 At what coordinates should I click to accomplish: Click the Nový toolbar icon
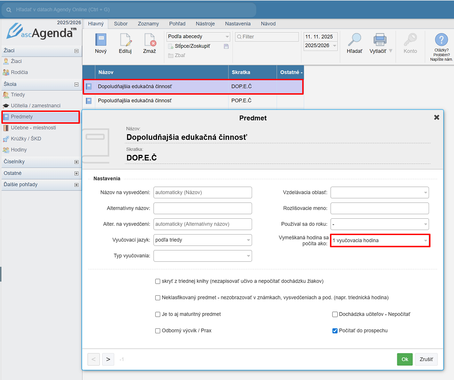click(x=100, y=41)
